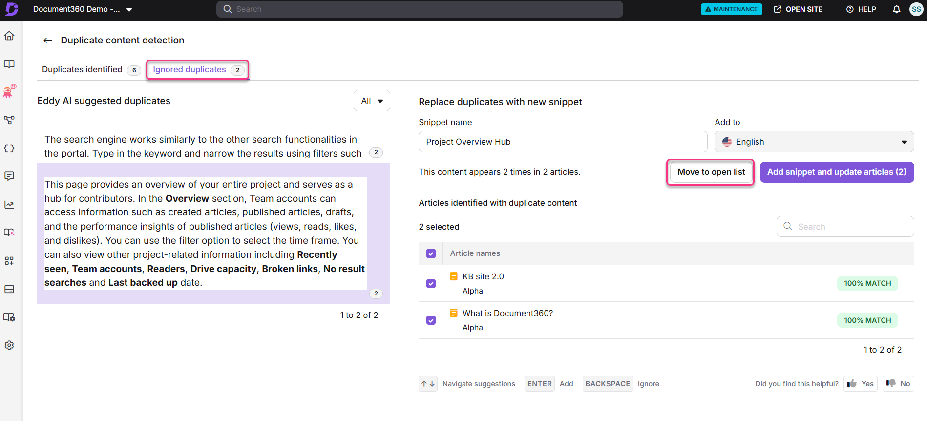This screenshot has height=421, width=927.
Task: Click the thumbs up Yes button
Action: (x=861, y=384)
